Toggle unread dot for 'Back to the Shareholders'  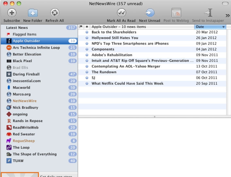coord(87,32)
